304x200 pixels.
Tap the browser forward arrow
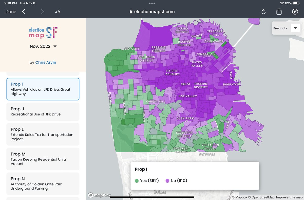43,12
